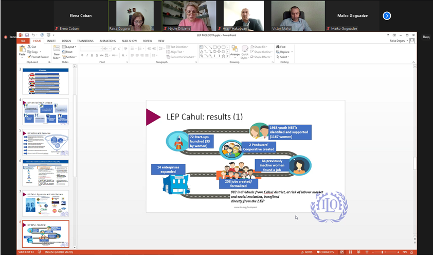Open the SLIDE SHOW ribbon tab

click(x=129, y=41)
